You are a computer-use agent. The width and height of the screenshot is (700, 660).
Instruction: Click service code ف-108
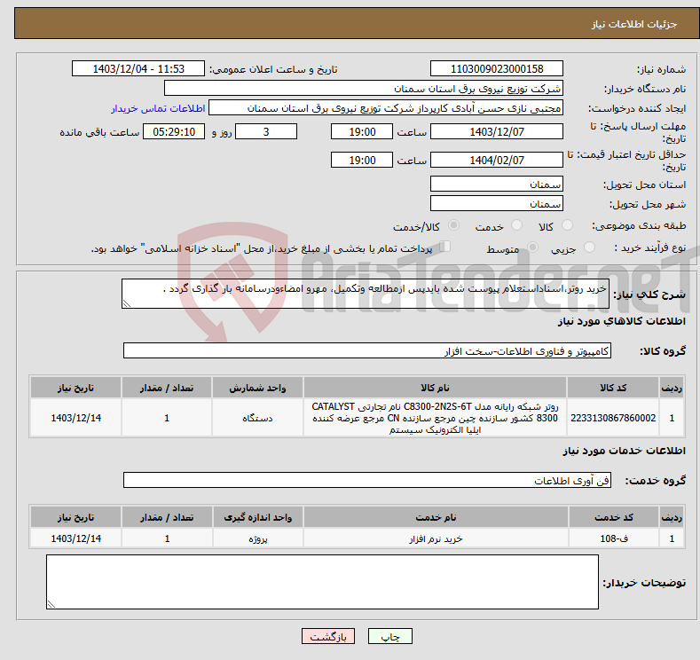[614, 538]
